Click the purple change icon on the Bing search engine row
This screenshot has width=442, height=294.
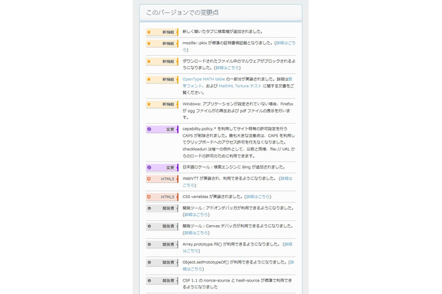(x=149, y=168)
